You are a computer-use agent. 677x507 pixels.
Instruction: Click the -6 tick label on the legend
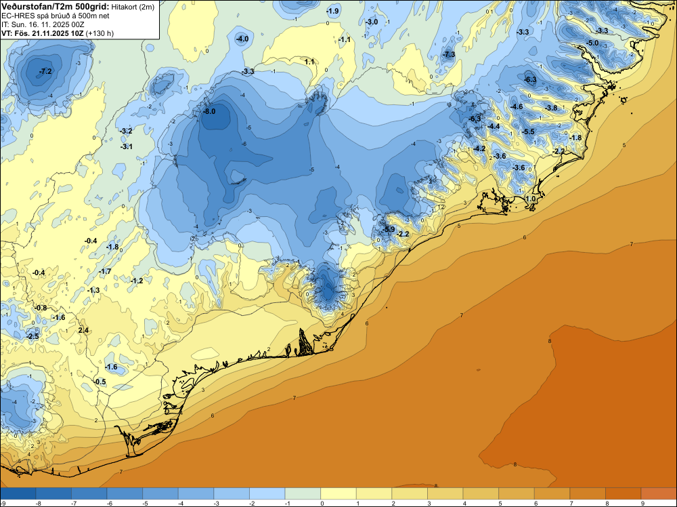pos(110,504)
